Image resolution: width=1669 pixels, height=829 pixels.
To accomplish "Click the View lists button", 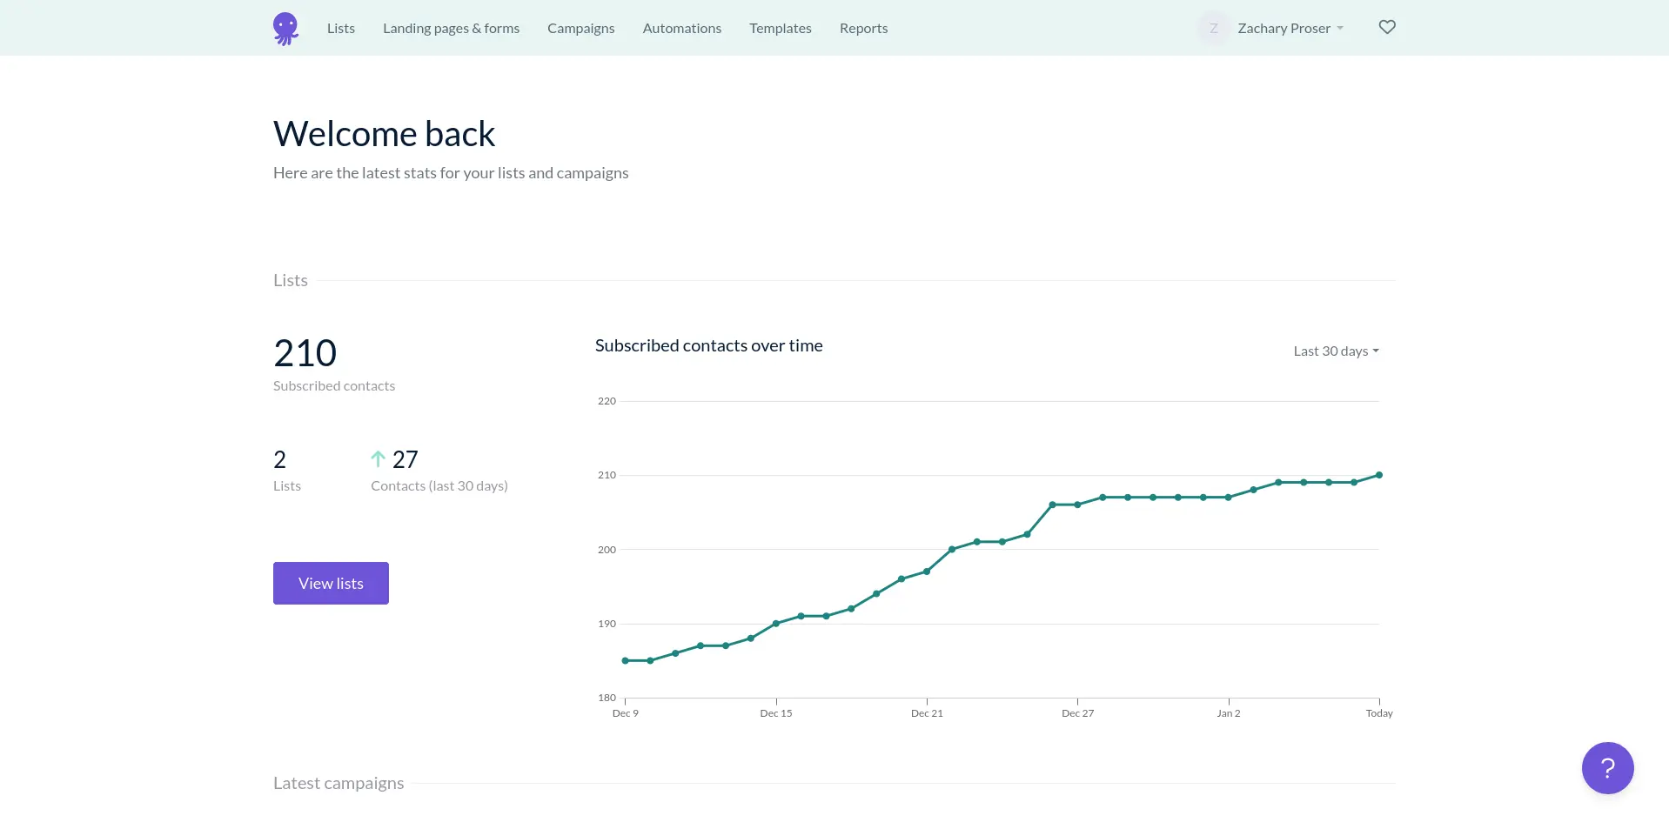I will 330,583.
